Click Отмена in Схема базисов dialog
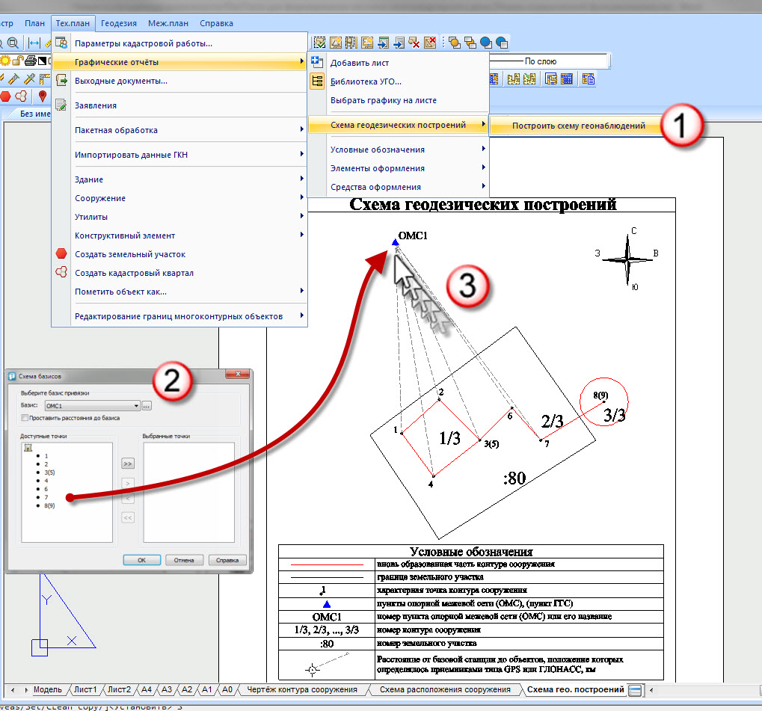Image resolution: width=762 pixels, height=711 pixels. click(184, 560)
